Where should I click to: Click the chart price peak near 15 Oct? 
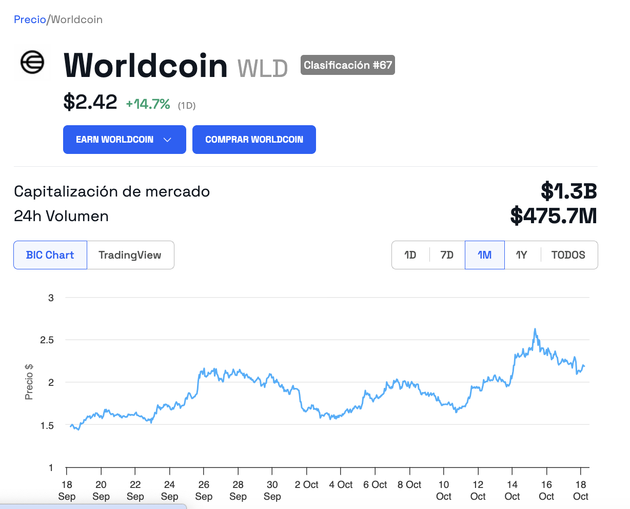tap(535, 329)
